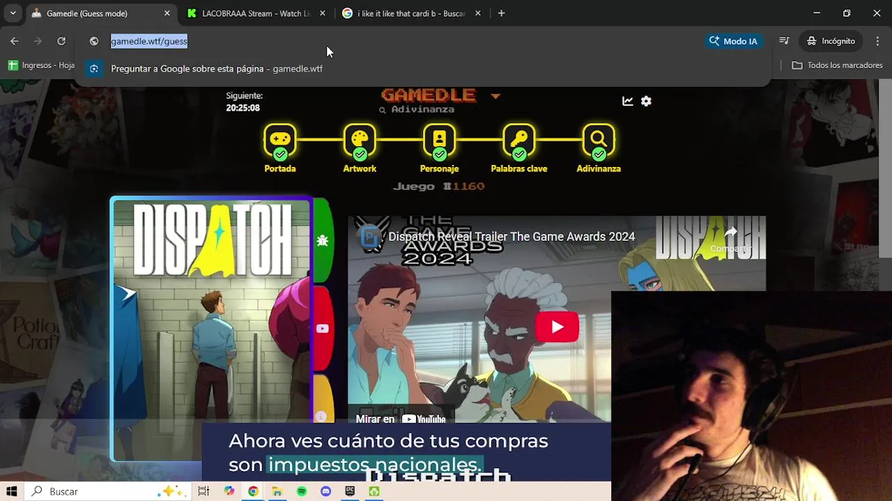Open Gamedle settings gear
892x501 pixels.
click(x=646, y=101)
